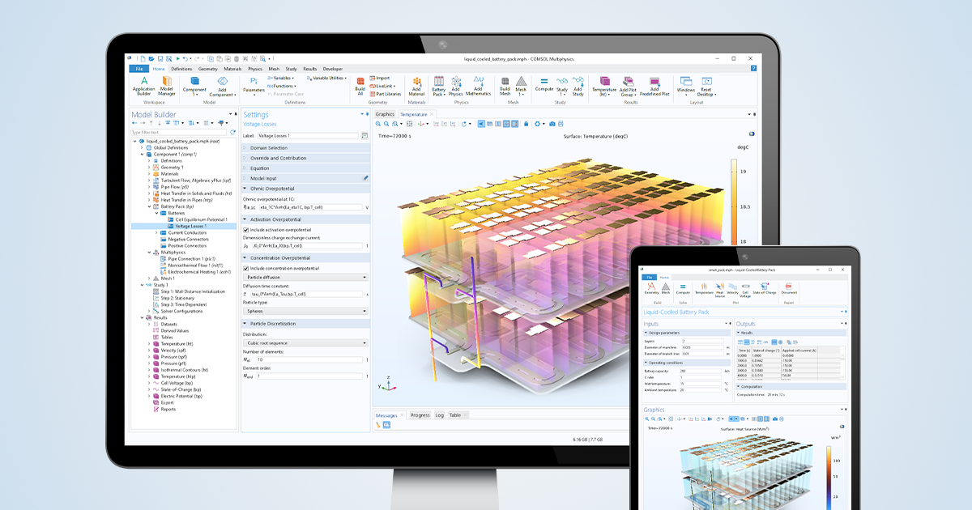Open the Parameters button in Definitions group
972x510 pixels.
pos(254,85)
